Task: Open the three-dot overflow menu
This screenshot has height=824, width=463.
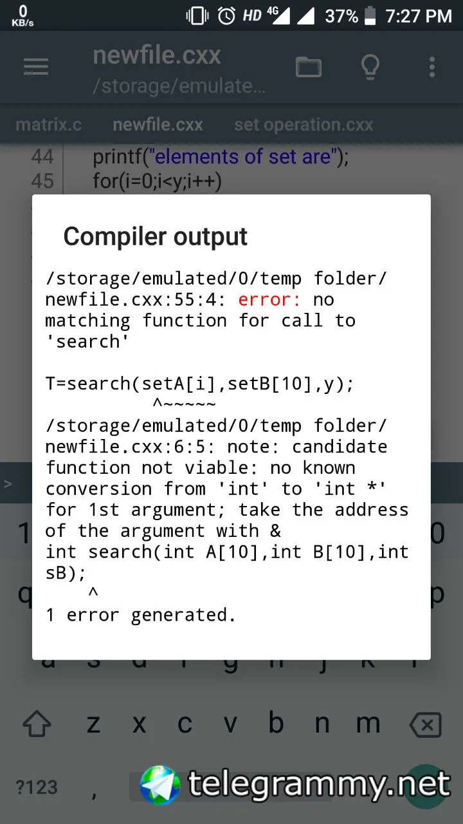Action: pos(432,67)
